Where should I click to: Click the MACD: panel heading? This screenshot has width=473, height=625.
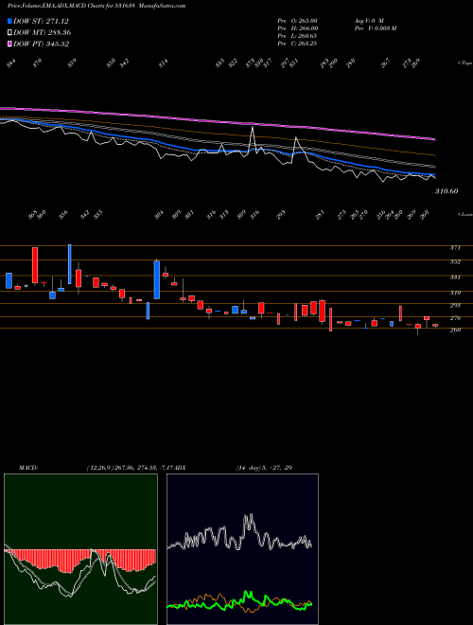pos(28,468)
